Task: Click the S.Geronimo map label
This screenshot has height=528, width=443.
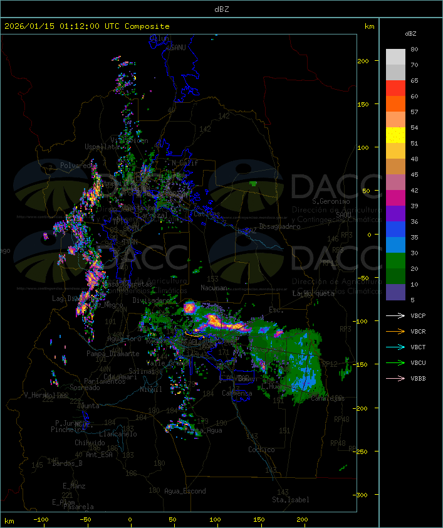Action: click(331, 201)
